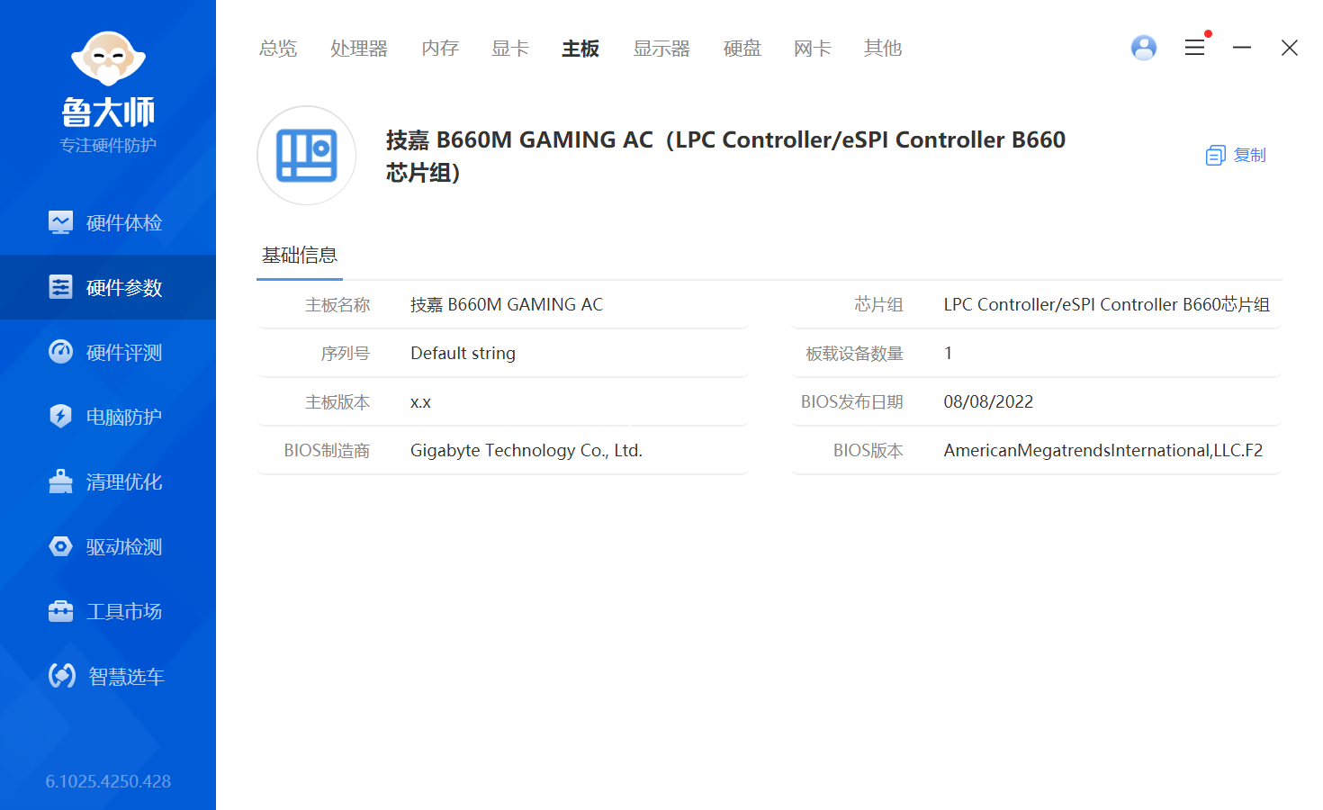Switch to the 硬盘 tab
1323x810 pixels.
point(742,48)
